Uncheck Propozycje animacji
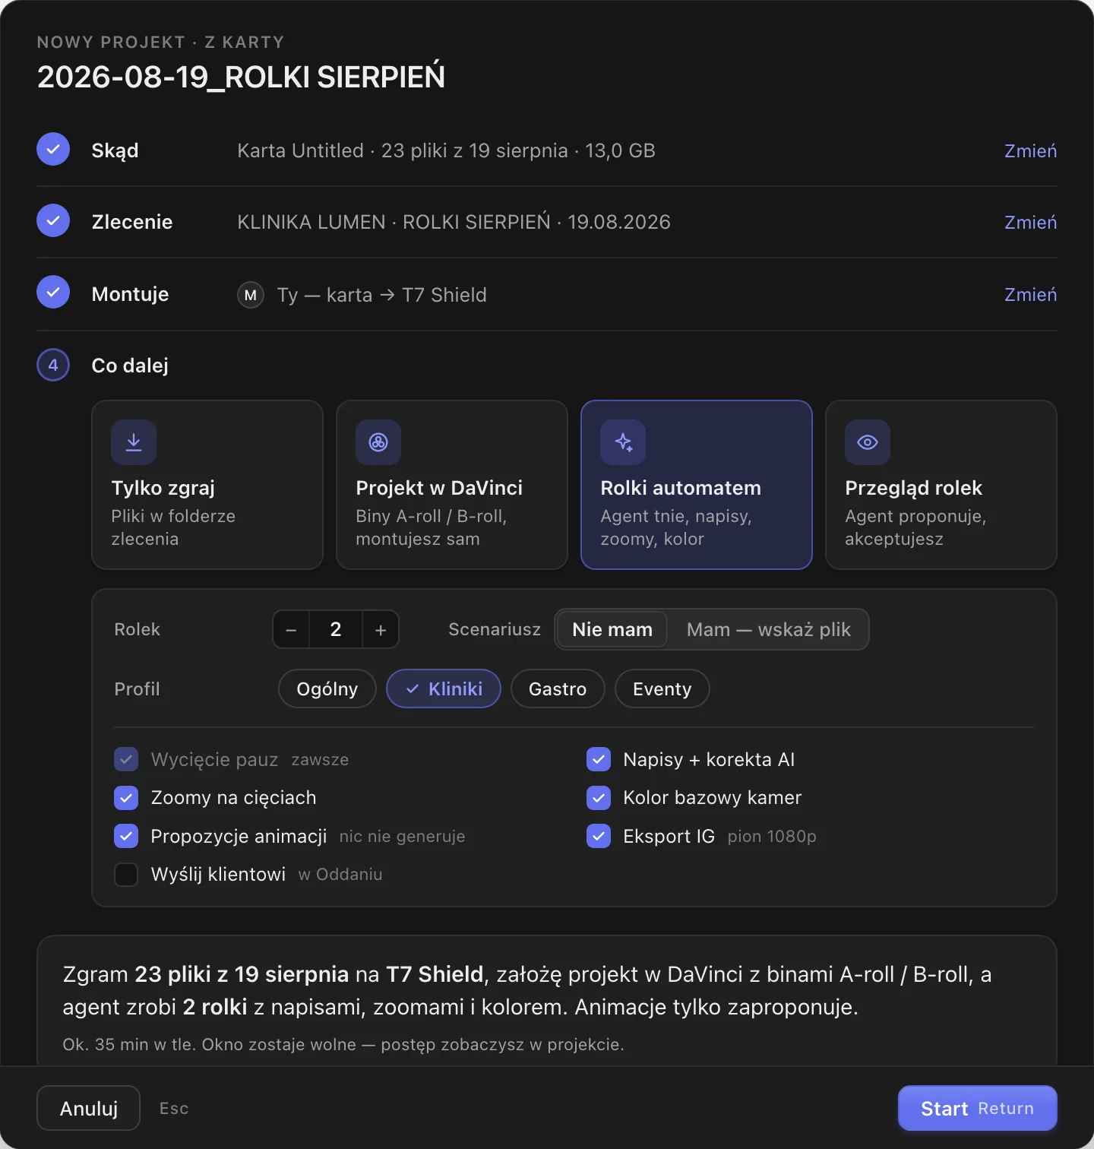The width and height of the screenshot is (1094, 1149). pos(126,836)
